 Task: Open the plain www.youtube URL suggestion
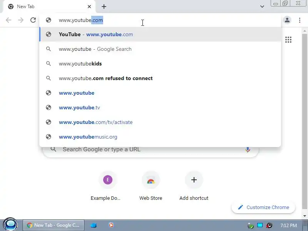tap(160, 93)
